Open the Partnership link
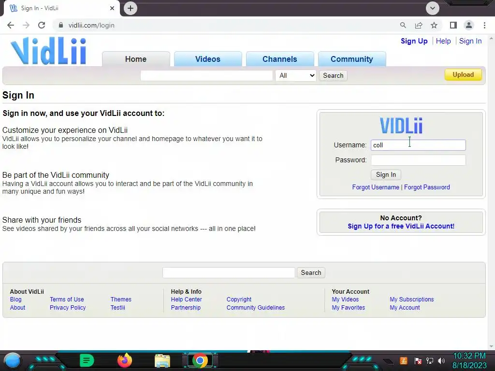 186,308
